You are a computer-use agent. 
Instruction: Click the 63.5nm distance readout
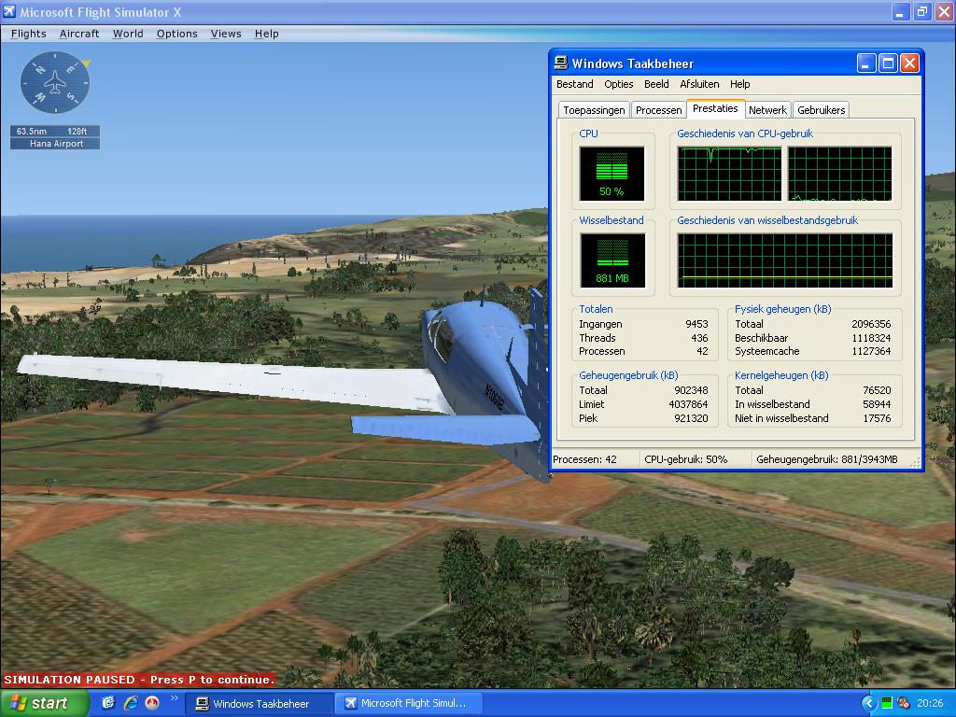click(x=32, y=131)
